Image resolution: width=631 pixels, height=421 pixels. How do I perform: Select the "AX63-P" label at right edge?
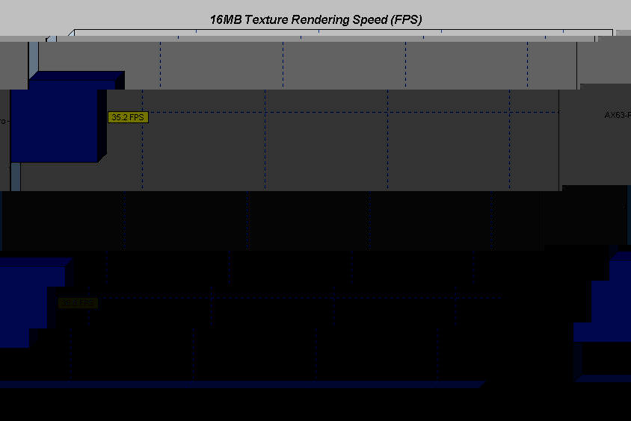click(x=618, y=115)
